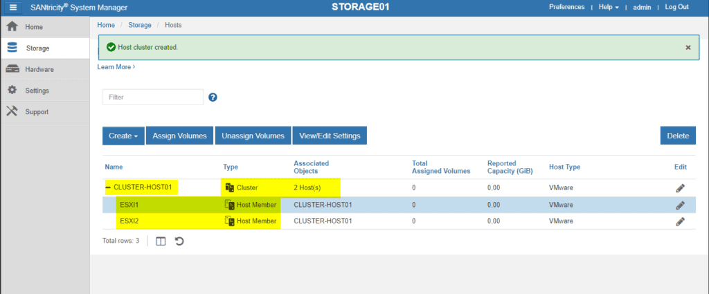Click the Host Member icon in ESXI1 row
Screen dimensions: 709x294
(230, 205)
